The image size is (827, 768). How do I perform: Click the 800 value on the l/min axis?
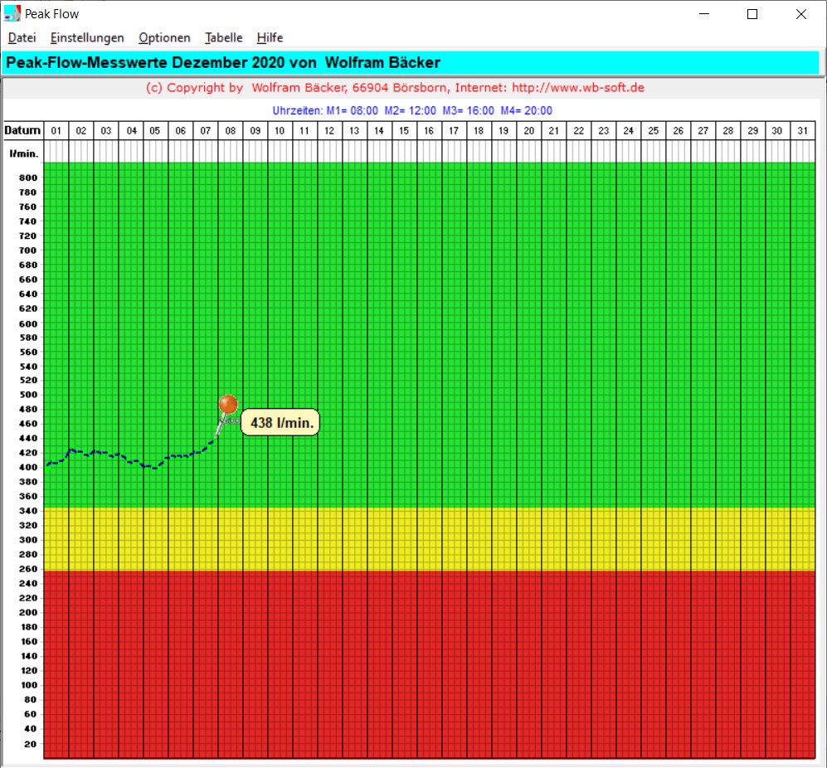(28, 177)
